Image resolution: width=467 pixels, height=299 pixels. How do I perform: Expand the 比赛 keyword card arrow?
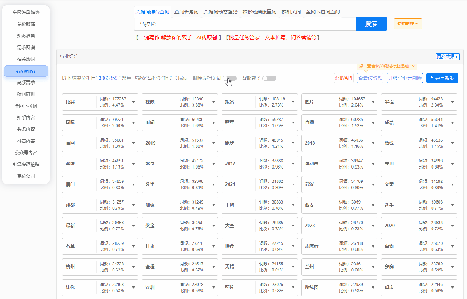134,102
